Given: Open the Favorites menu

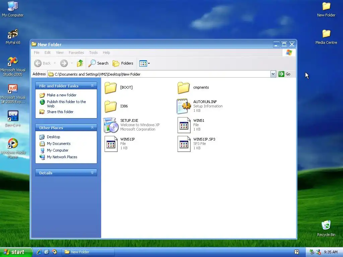Looking at the screenshot, I should point(76,53).
